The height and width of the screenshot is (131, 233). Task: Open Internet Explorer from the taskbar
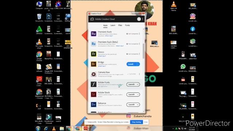point(46,128)
